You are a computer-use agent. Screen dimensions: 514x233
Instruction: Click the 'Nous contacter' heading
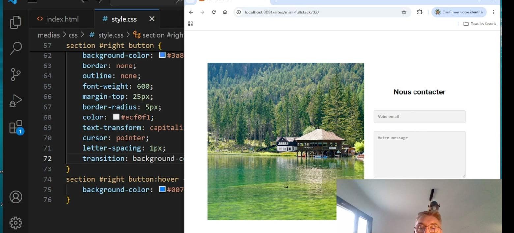coord(419,92)
